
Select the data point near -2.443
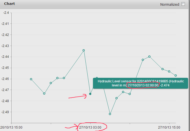143,60
